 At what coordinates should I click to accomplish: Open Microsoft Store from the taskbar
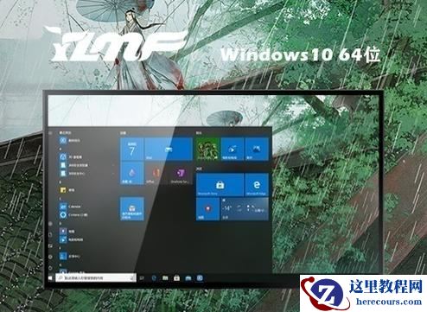click(176, 278)
